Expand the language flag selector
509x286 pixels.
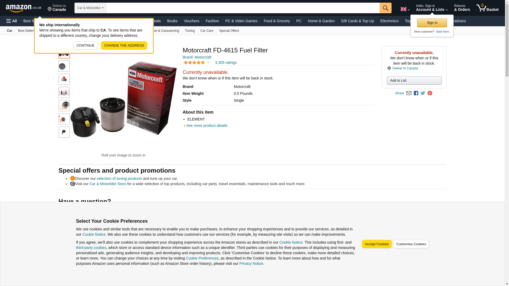click(x=405, y=9)
